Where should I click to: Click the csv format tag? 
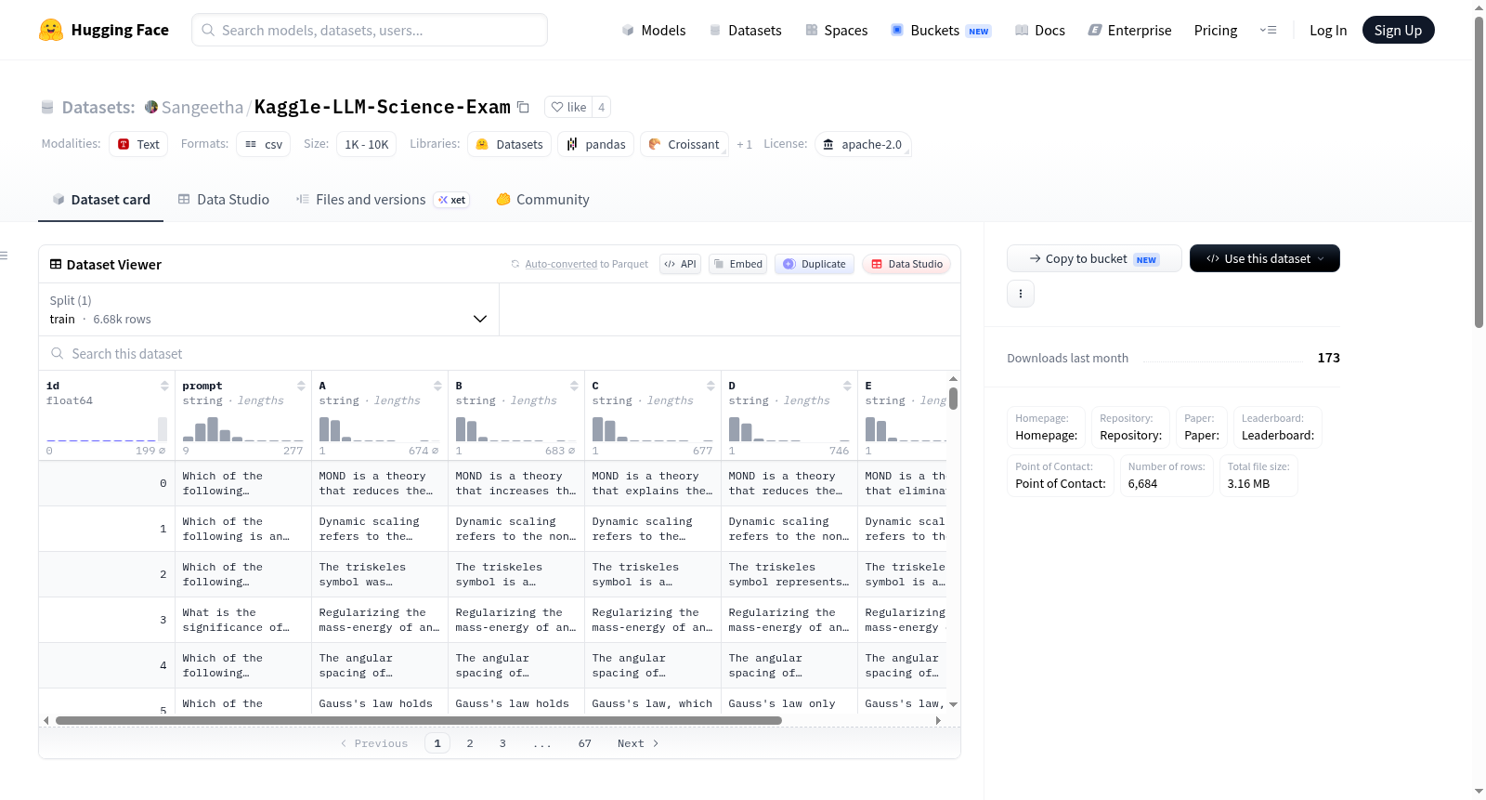(x=263, y=144)
